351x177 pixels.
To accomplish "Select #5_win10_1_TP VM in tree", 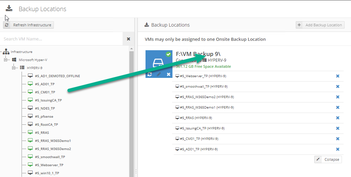I will pyautogui.click(x=47, y=173).
